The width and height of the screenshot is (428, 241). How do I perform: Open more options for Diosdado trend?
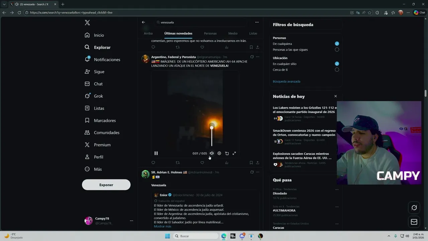tap(337, 189)
